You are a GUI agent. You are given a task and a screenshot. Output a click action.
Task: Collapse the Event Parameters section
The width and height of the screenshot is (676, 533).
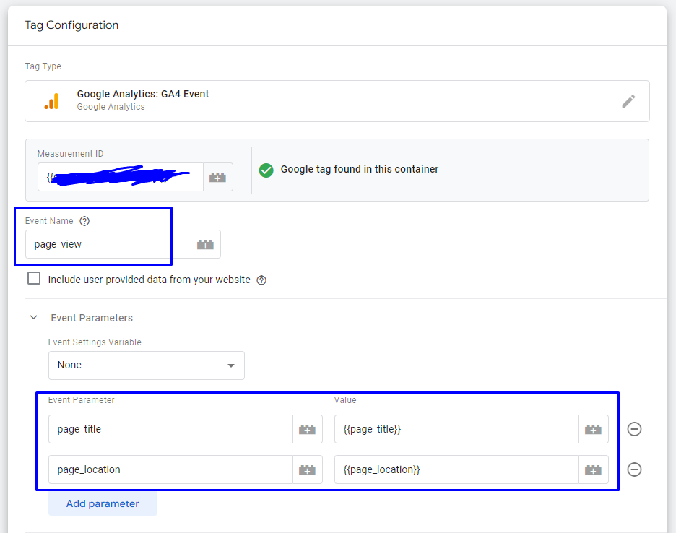click(x=32, y=317)
